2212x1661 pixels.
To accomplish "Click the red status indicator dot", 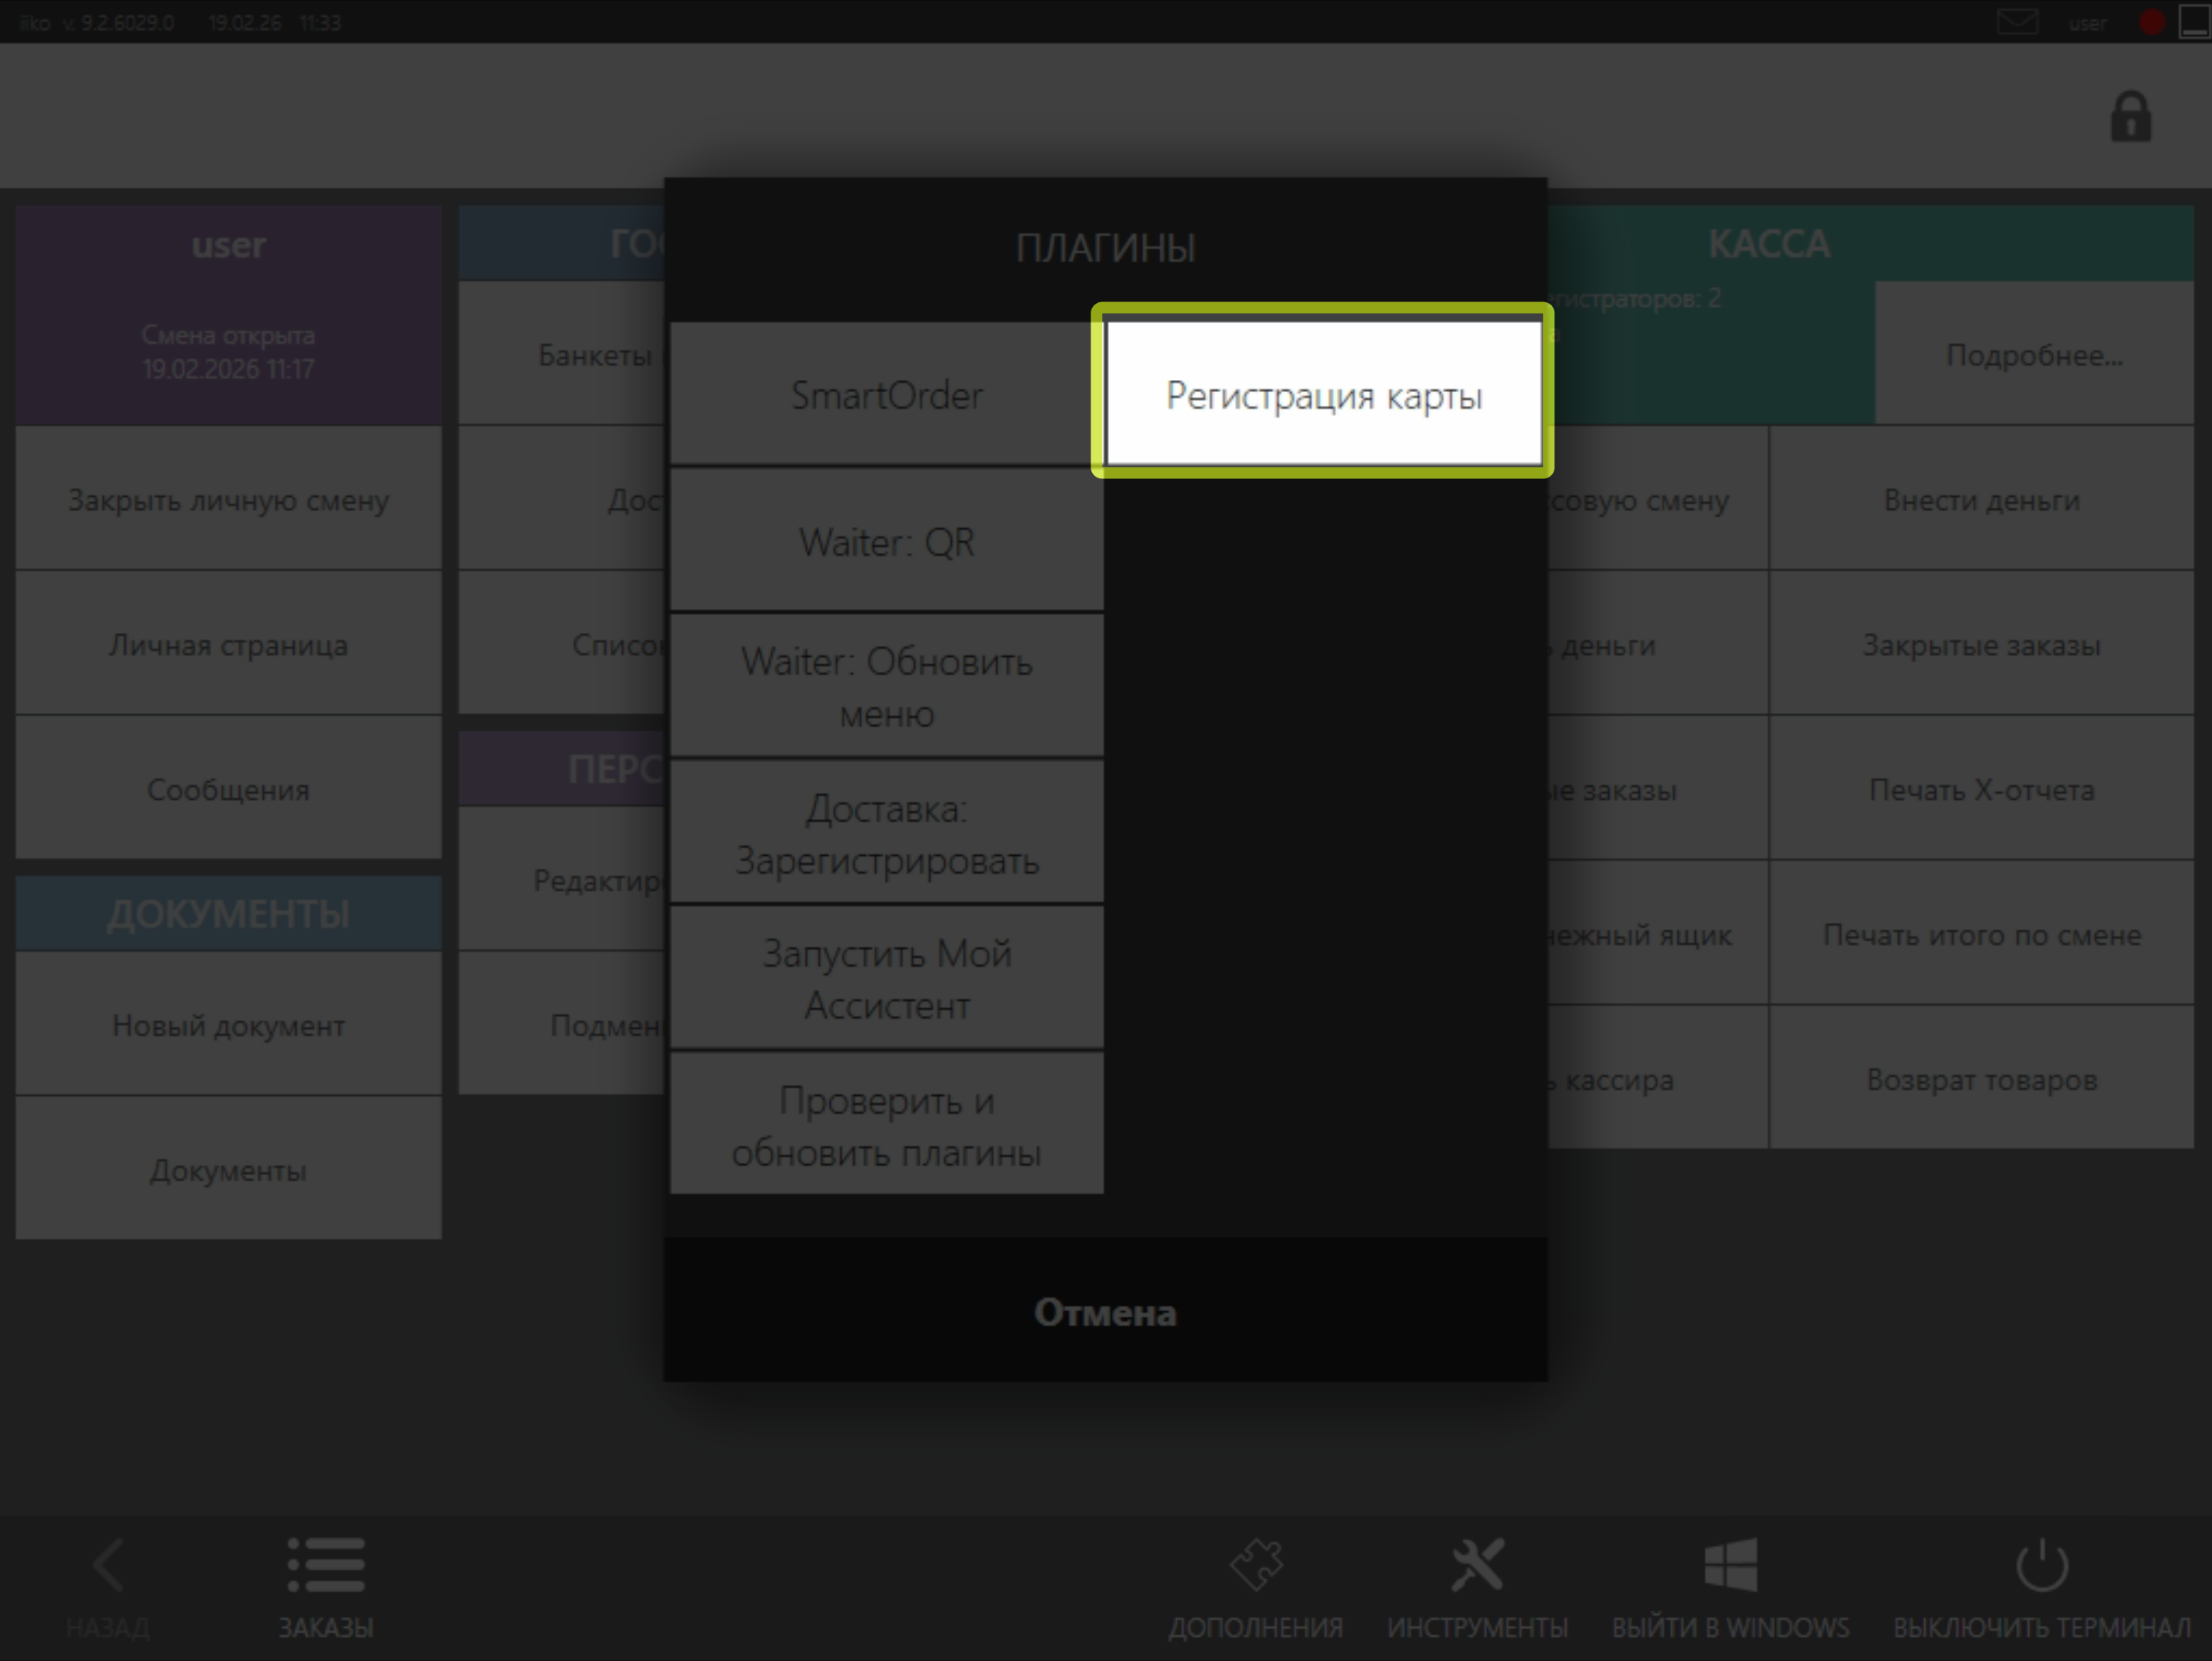I will (2152, 22).
